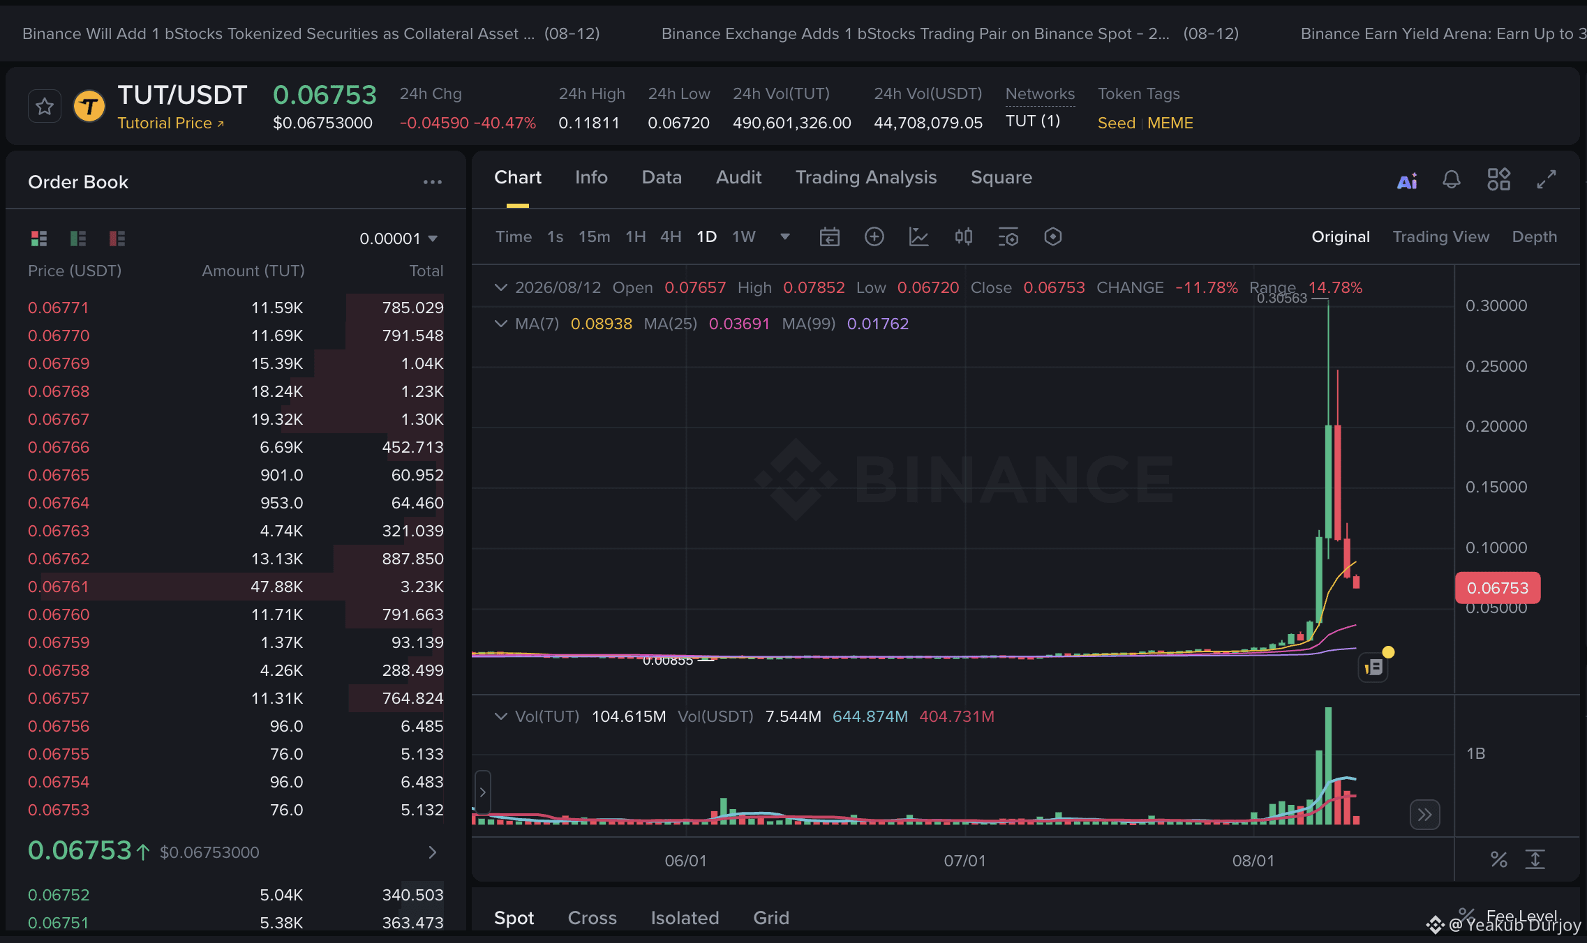Open technical indicators line chart icon
Image resolution: width=1587 pixels, height=943 pixels.
coord(918,236)
